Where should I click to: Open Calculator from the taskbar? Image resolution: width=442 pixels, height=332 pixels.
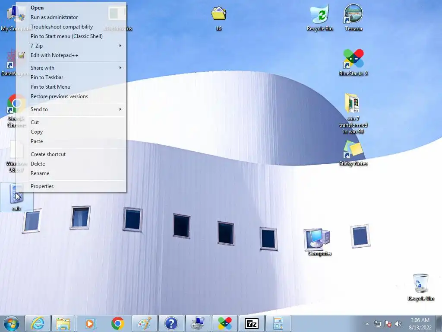point(278,323)
